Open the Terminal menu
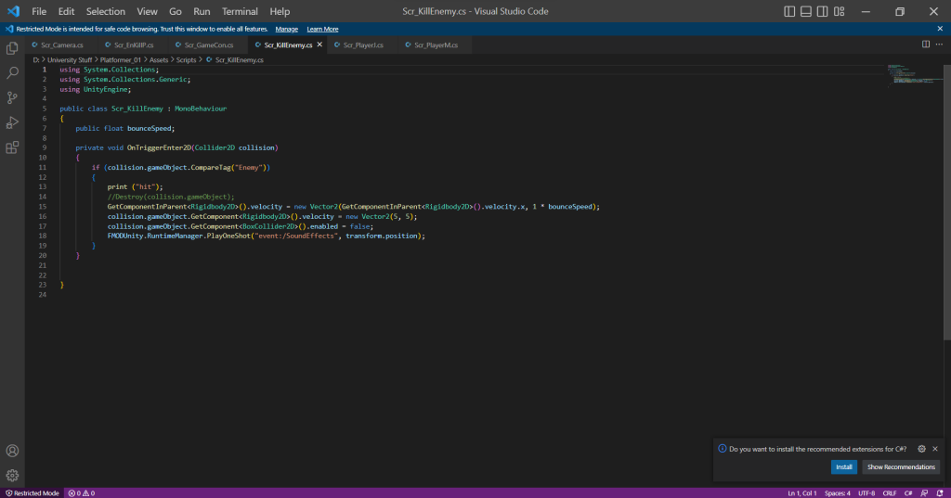The image size is (951, 498). 240,11
